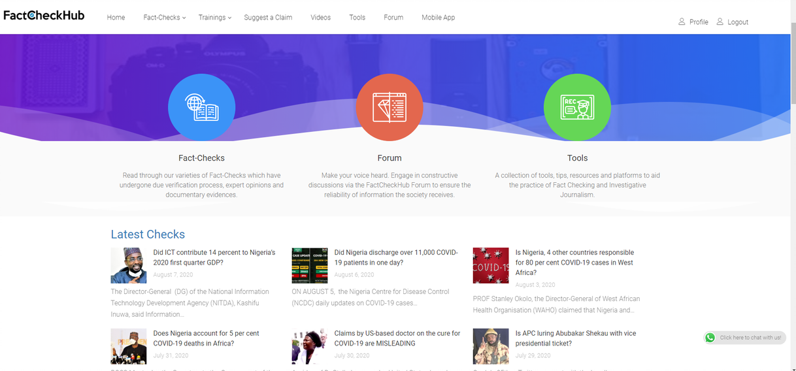Click the July 29, 2020 date
The width and height of the screenshot is (796, 371).
[533, 356]
